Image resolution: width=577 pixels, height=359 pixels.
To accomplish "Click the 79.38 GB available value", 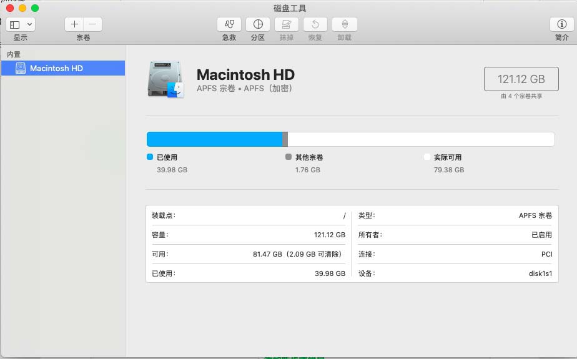I will tap(449, 170).
